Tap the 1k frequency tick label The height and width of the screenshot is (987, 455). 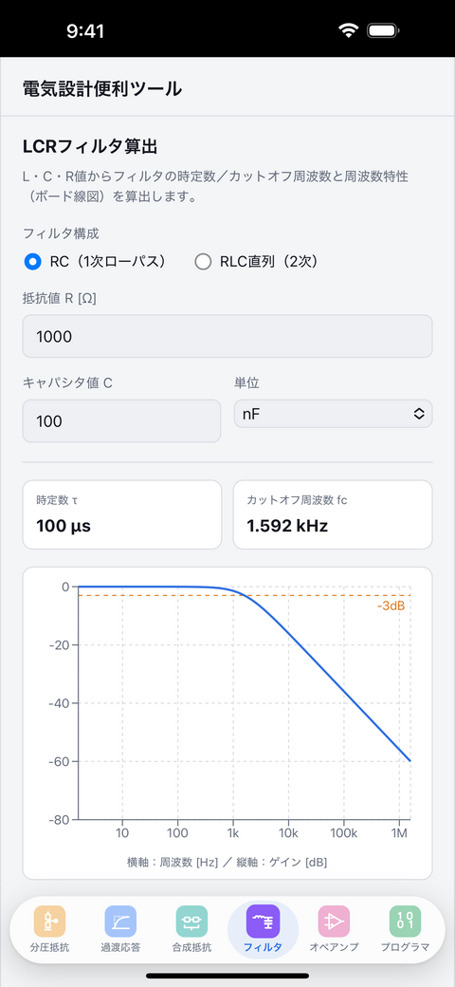click(232, 834)
